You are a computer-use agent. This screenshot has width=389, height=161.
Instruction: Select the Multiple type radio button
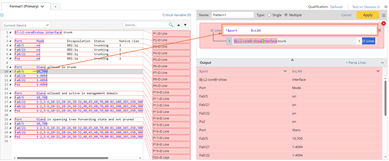286,15
